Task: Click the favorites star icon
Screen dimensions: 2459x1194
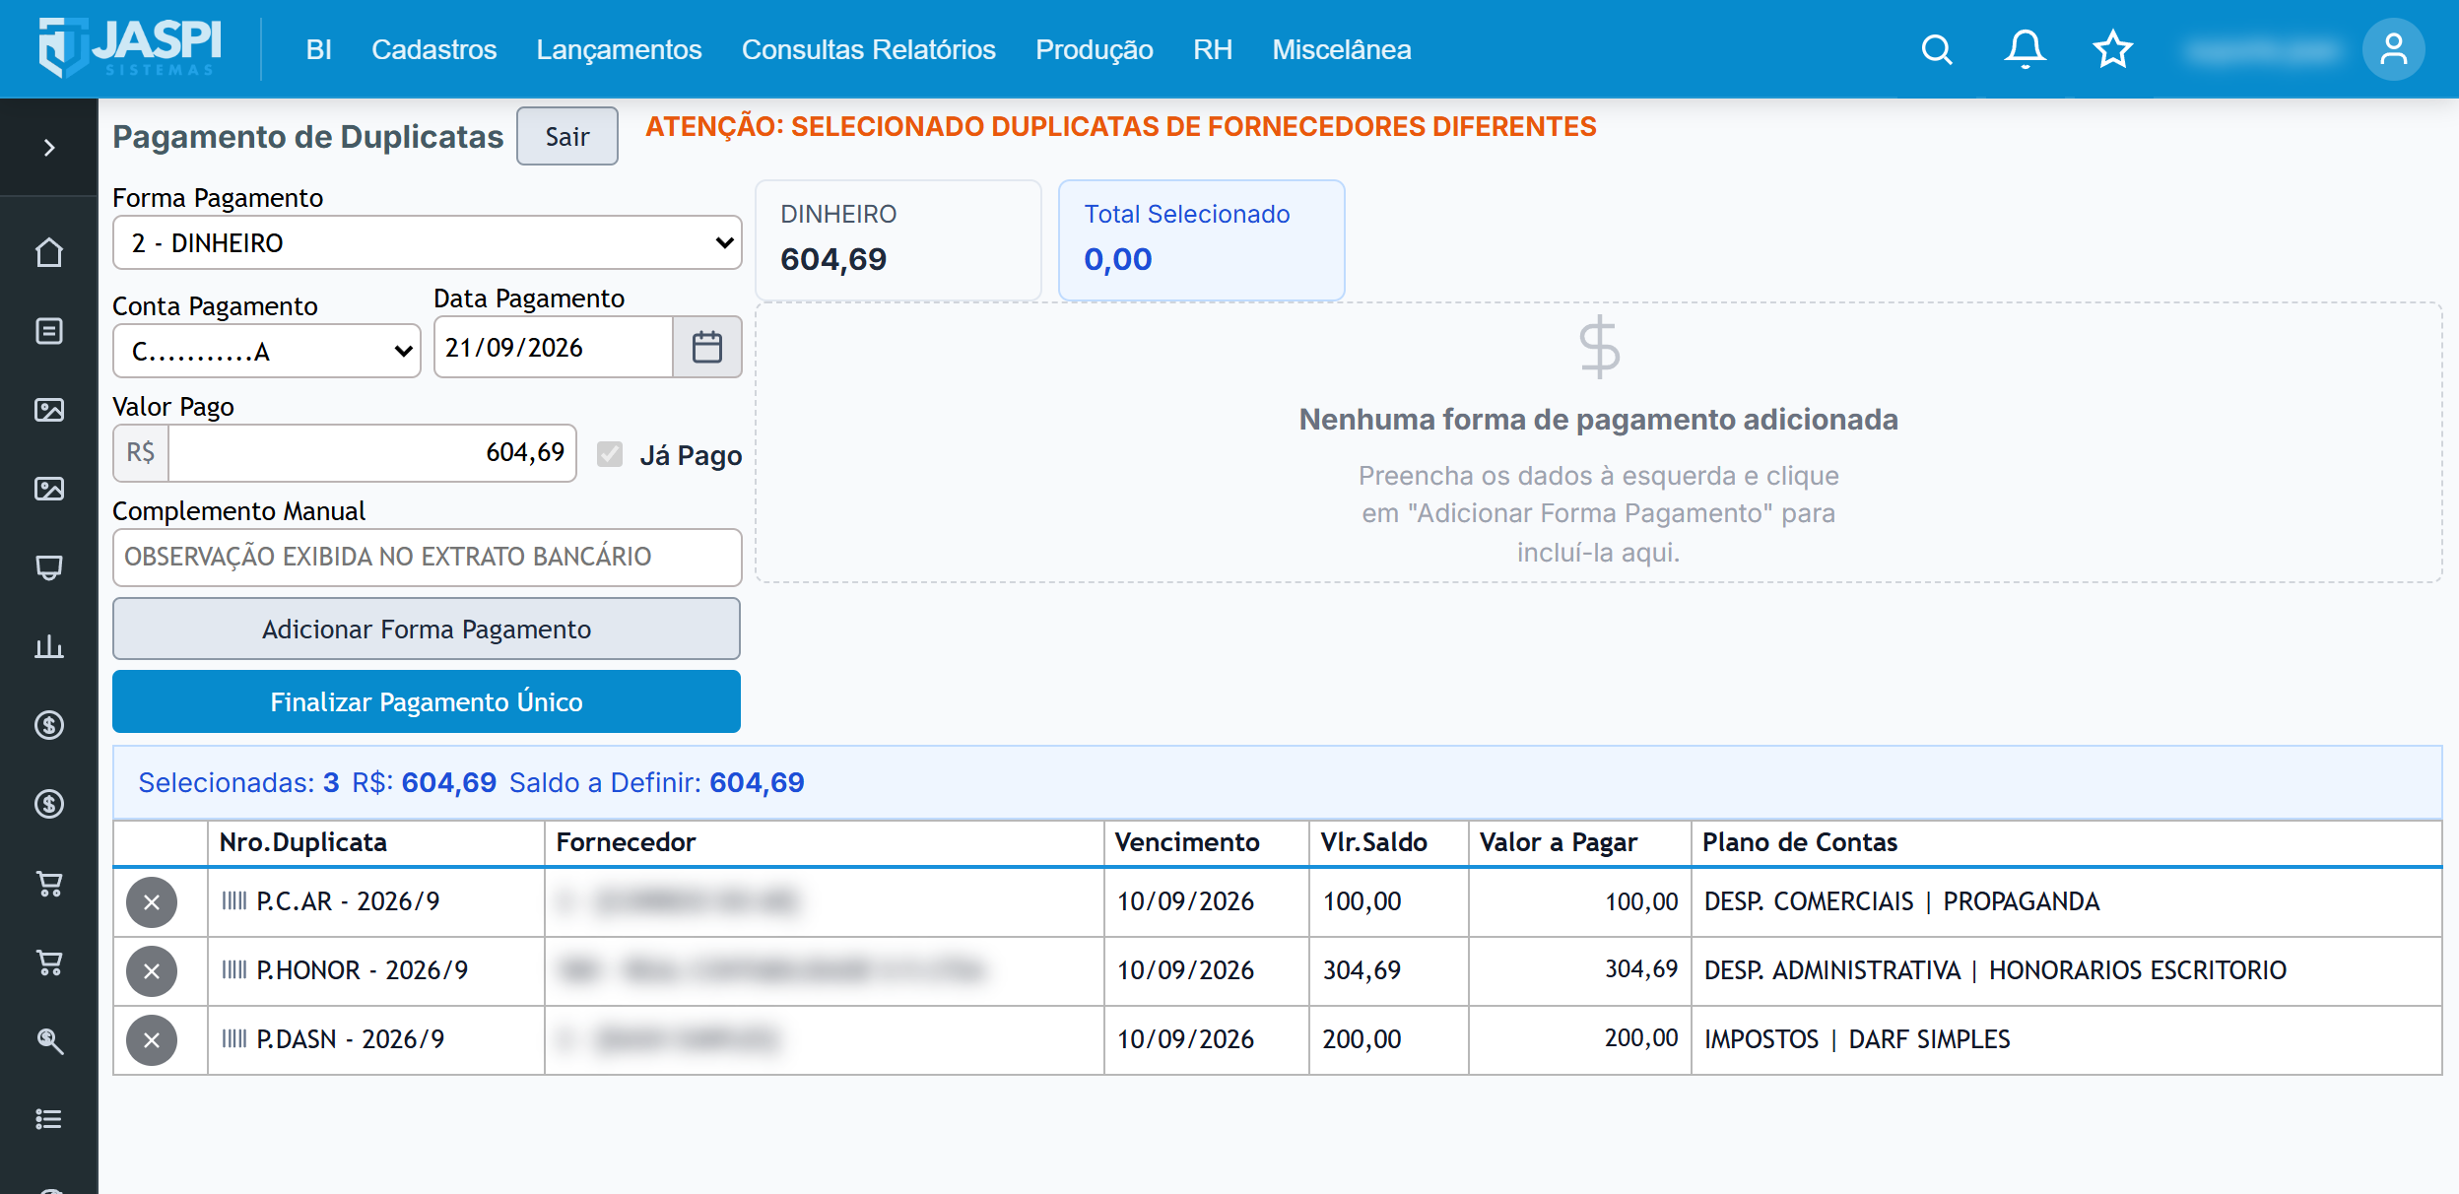Action: click(2112, 49)
